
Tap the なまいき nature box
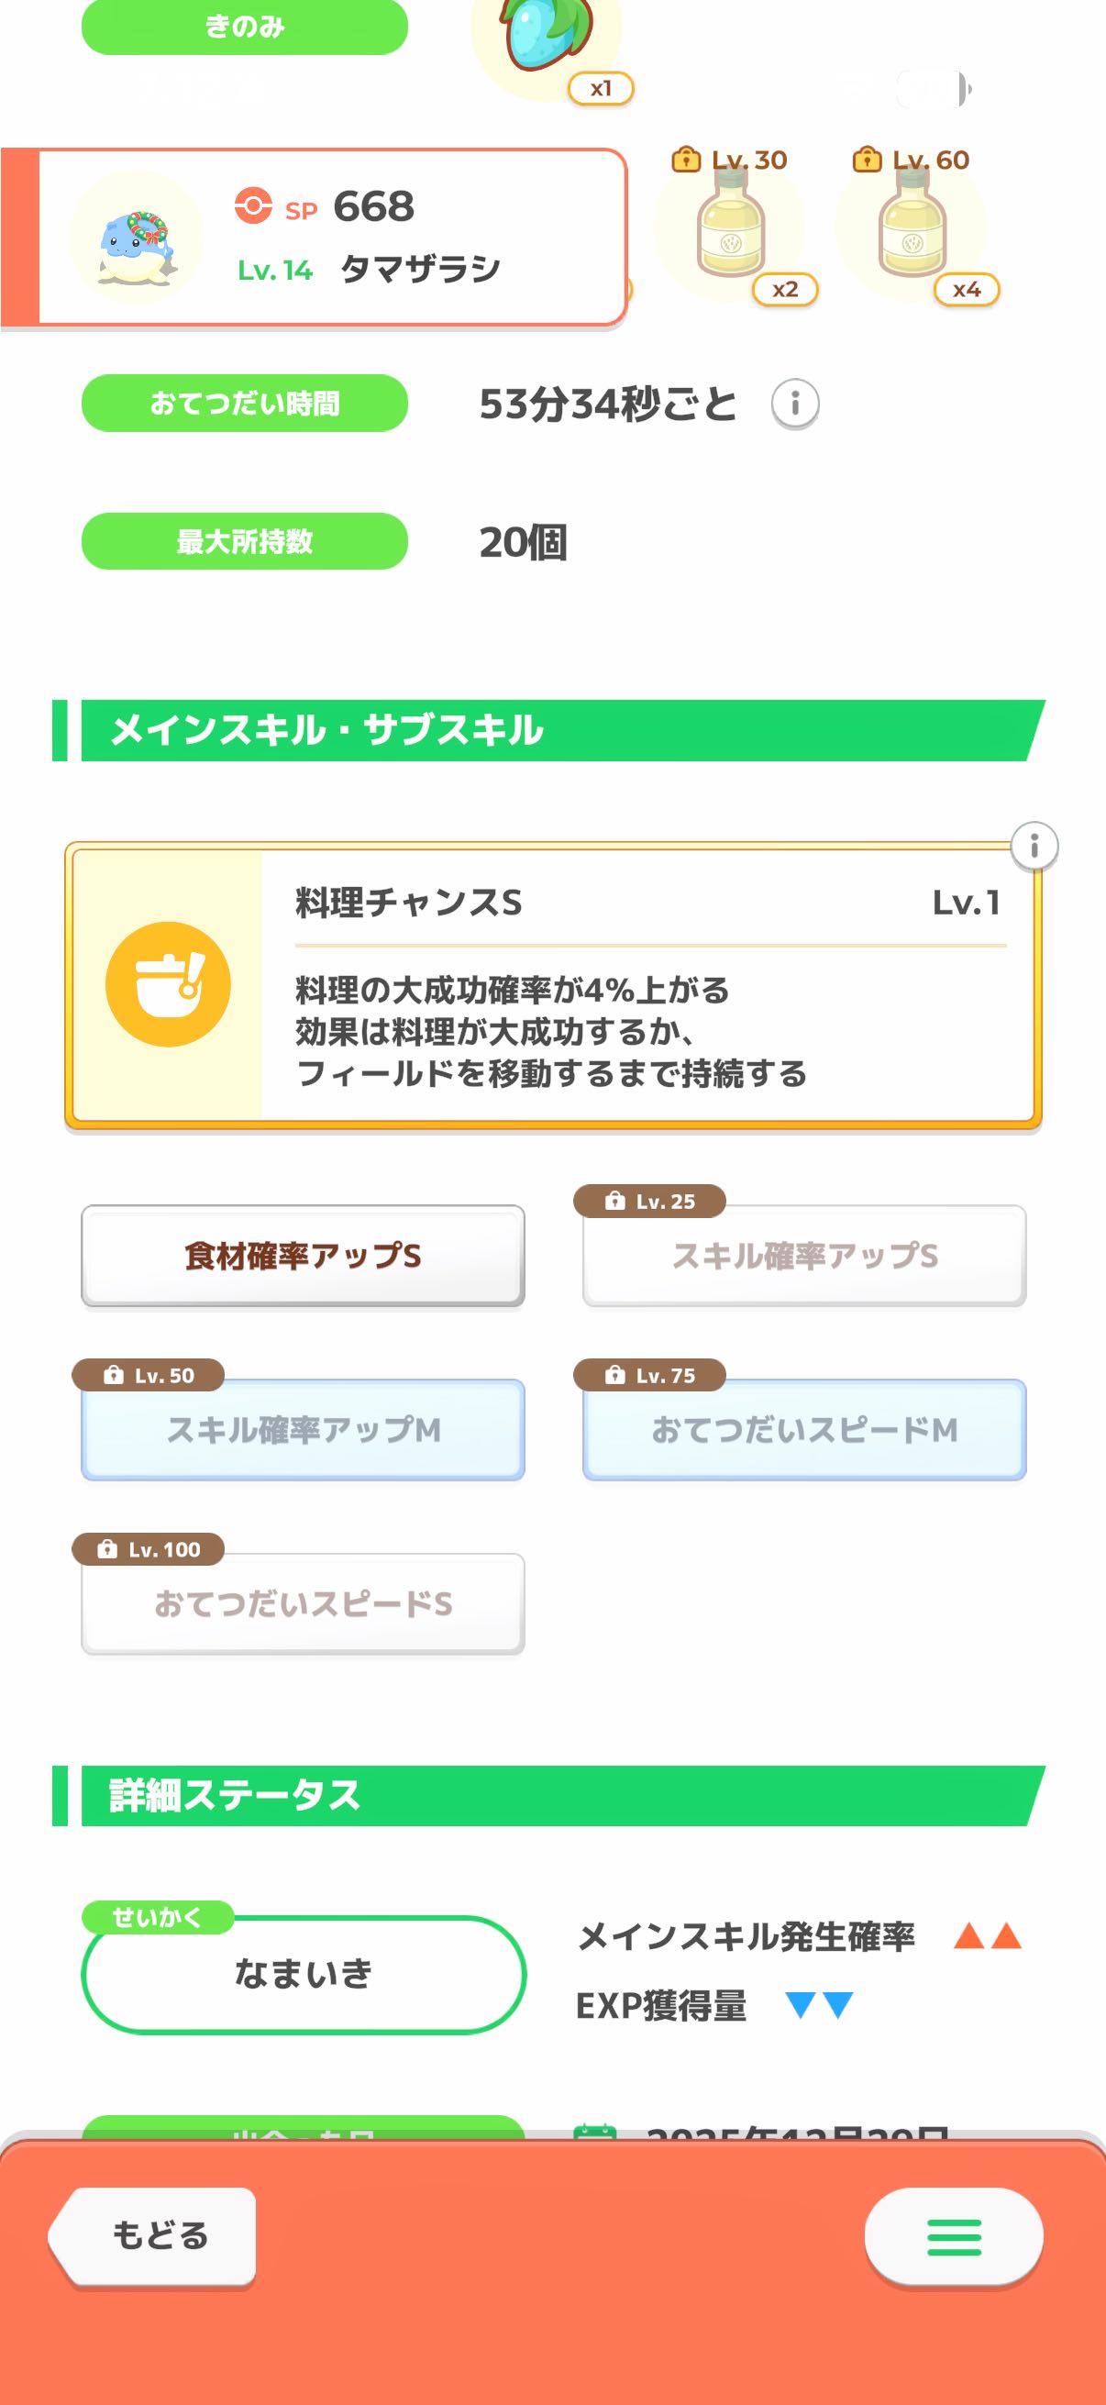point(304,1974)
